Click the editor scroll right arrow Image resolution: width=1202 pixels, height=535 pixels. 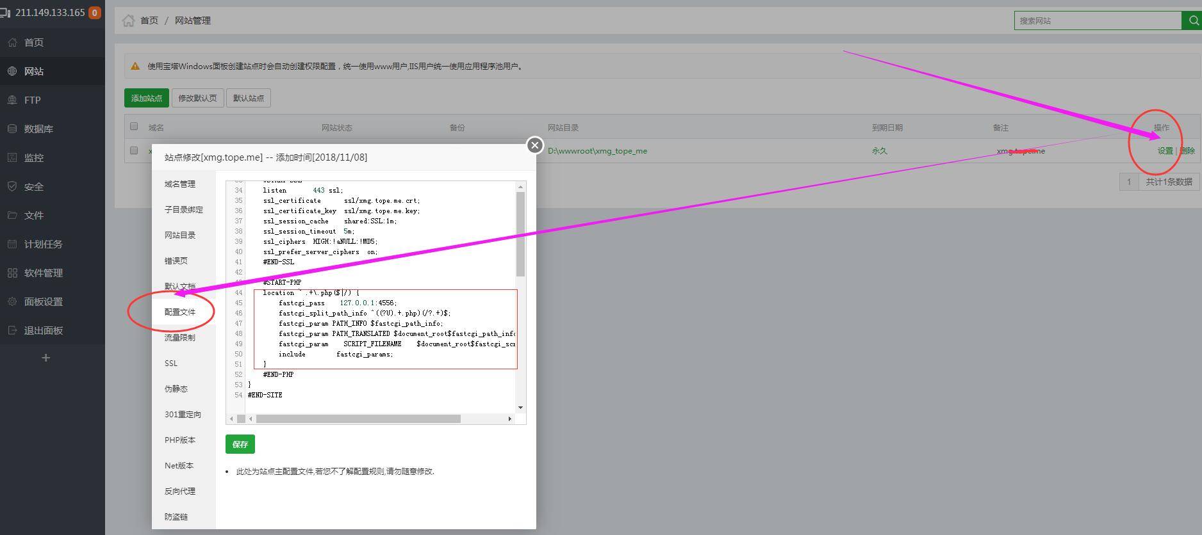pyautogui.click(x=510, y=419)
